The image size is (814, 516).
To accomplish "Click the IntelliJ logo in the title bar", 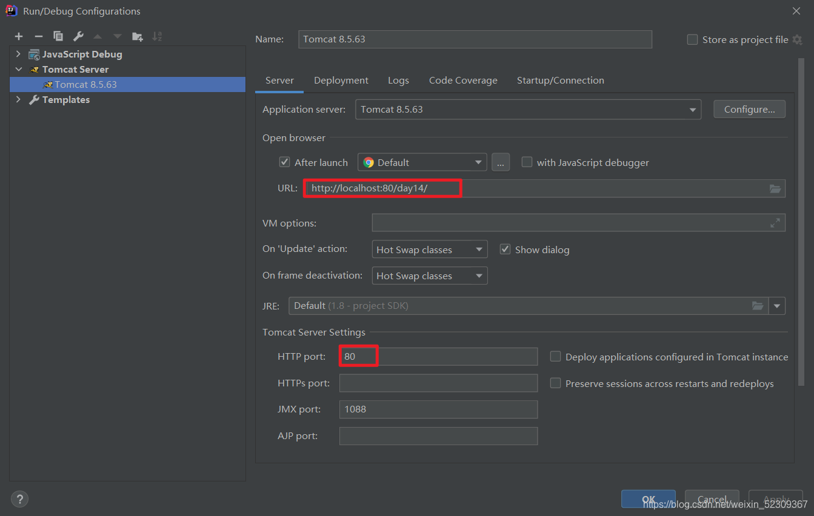I will (x=12, y=10).
